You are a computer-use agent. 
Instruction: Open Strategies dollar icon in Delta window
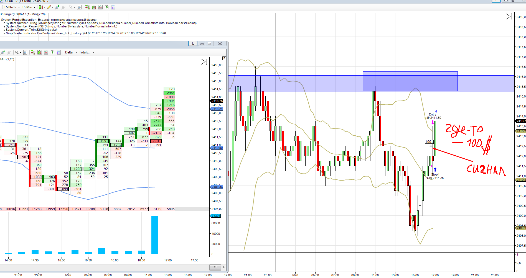coord(52,52)
